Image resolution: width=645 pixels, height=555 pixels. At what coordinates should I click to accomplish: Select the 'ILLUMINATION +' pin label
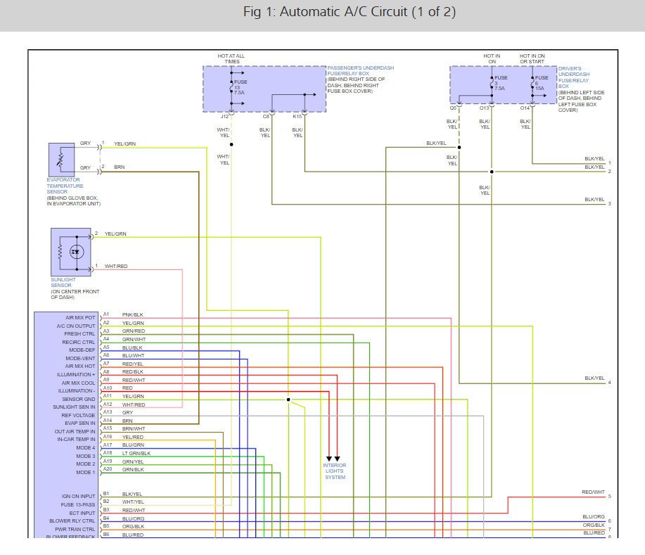point(76,374)
